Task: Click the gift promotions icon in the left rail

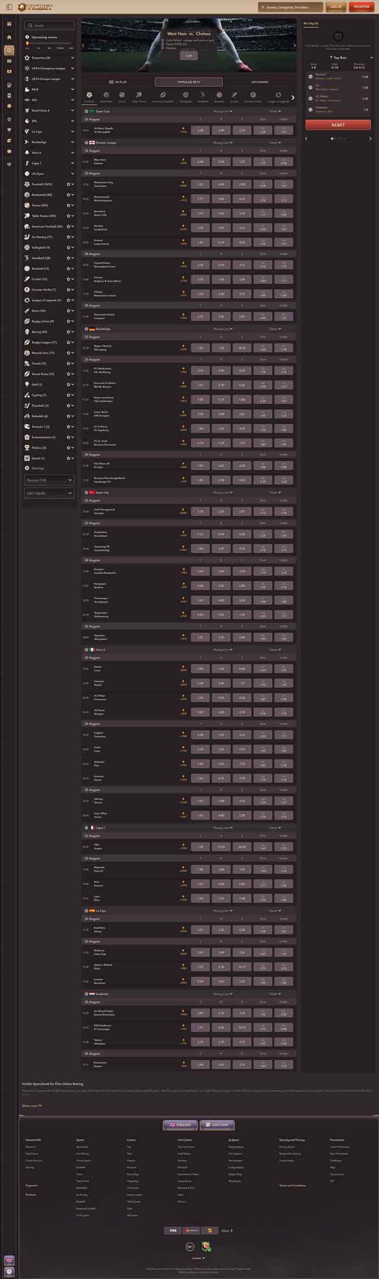Action: coord(9,24)
